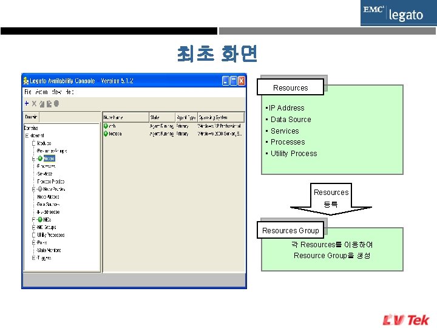Screen dimensions: 437x328
Task: Select the Domains root tree item
Action: pos(31,128)
